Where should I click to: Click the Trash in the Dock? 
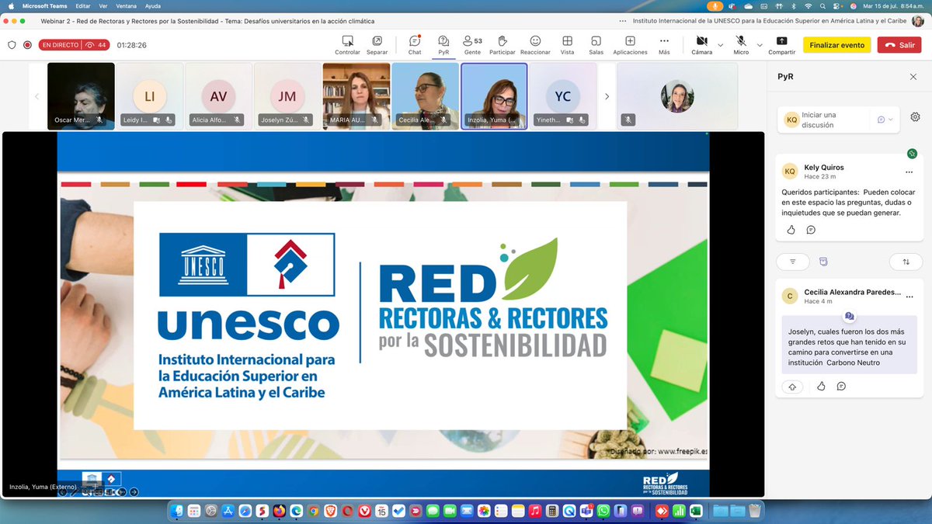[755, 511]
